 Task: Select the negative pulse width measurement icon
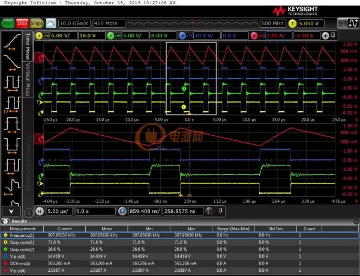[x=12, y=146]
